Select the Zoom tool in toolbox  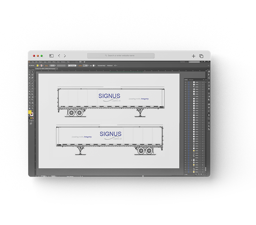pyautogui.click(x=33, y=108)
